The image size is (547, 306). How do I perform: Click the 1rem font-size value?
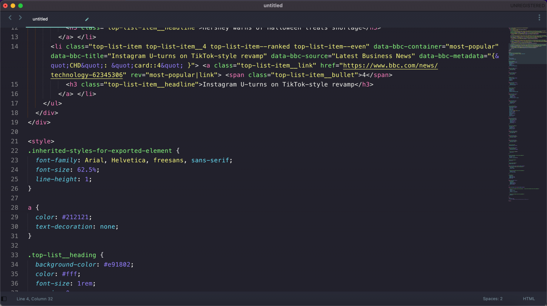point(85,284)
